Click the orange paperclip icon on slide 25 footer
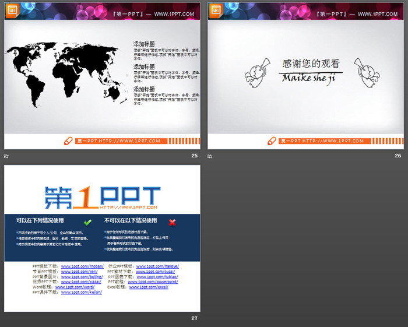Viewport: 408px width, 327px height. 68,141
